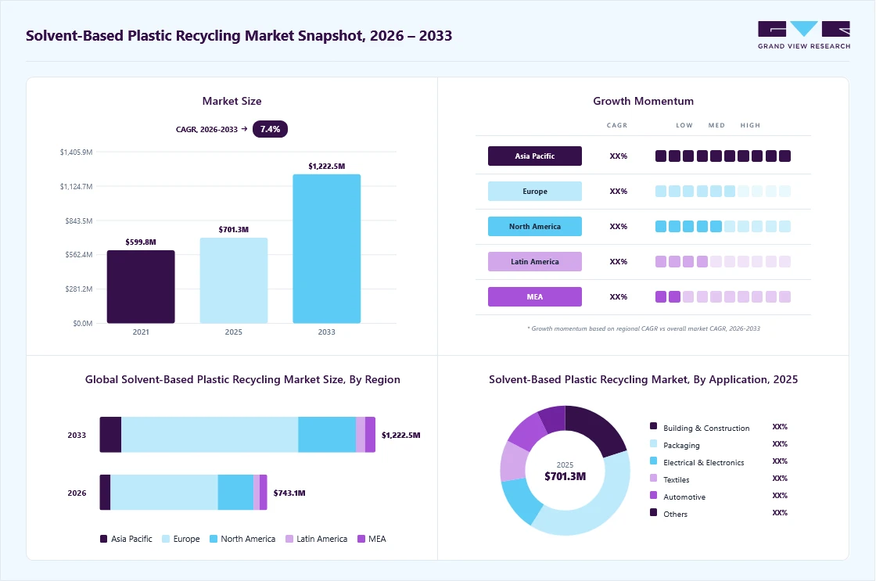This screenshot has height=581, width=876.
Task: Click the Textiles legend label
Action: point(676,480)
